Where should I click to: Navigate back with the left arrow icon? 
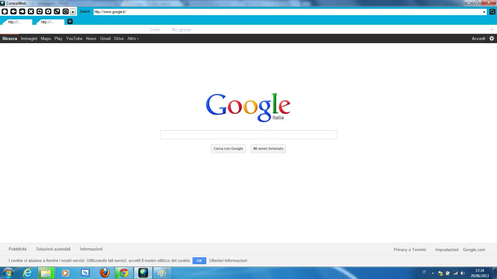(13, 11)
